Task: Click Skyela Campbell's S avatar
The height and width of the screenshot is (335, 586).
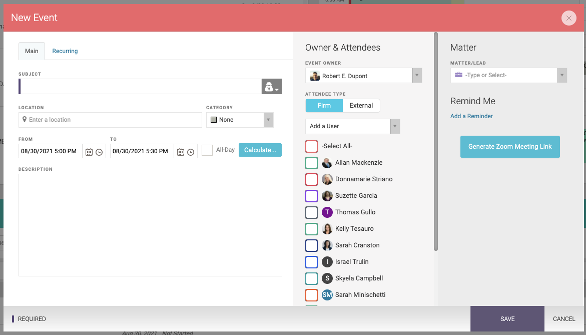Action: tap(327, 278)
